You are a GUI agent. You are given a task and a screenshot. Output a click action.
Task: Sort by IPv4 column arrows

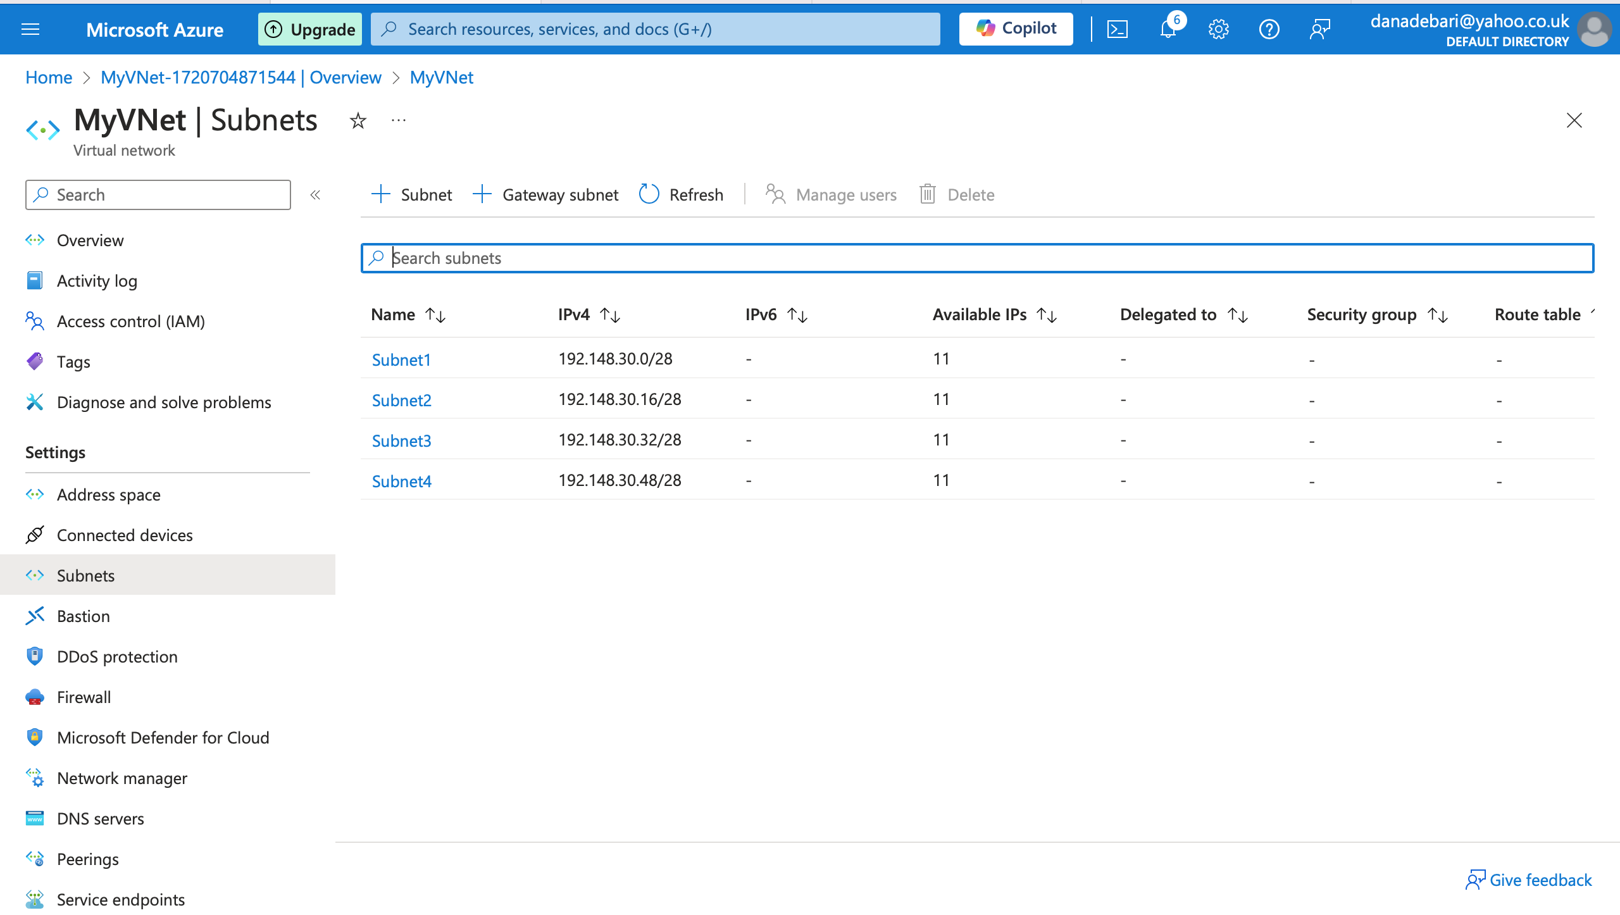(610, 314)
